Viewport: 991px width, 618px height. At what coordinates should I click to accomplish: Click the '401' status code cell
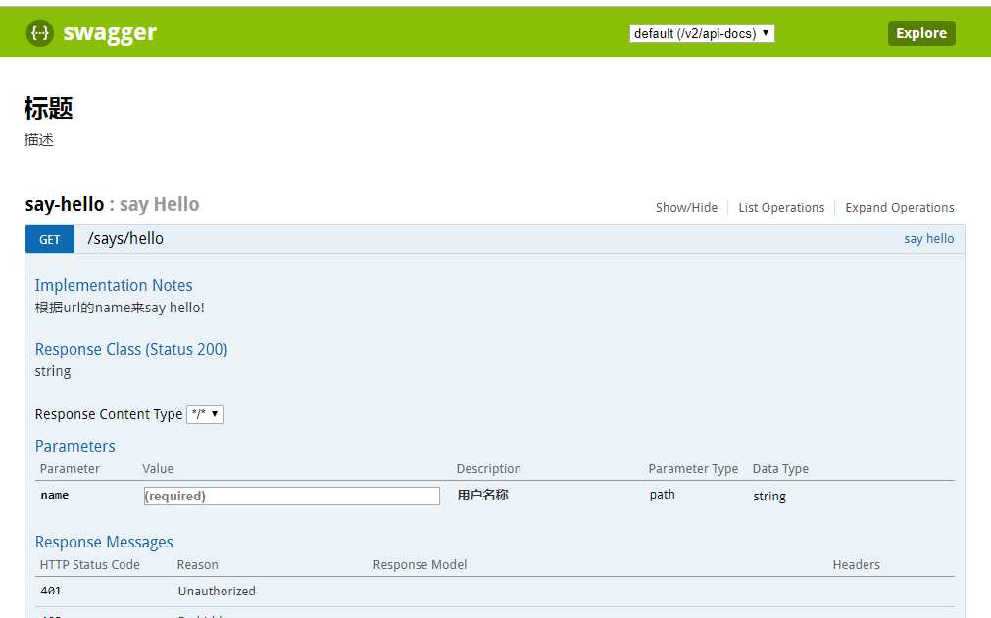click(51, 591)
